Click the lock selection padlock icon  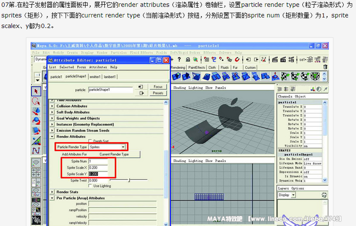(x=188, y=60)
